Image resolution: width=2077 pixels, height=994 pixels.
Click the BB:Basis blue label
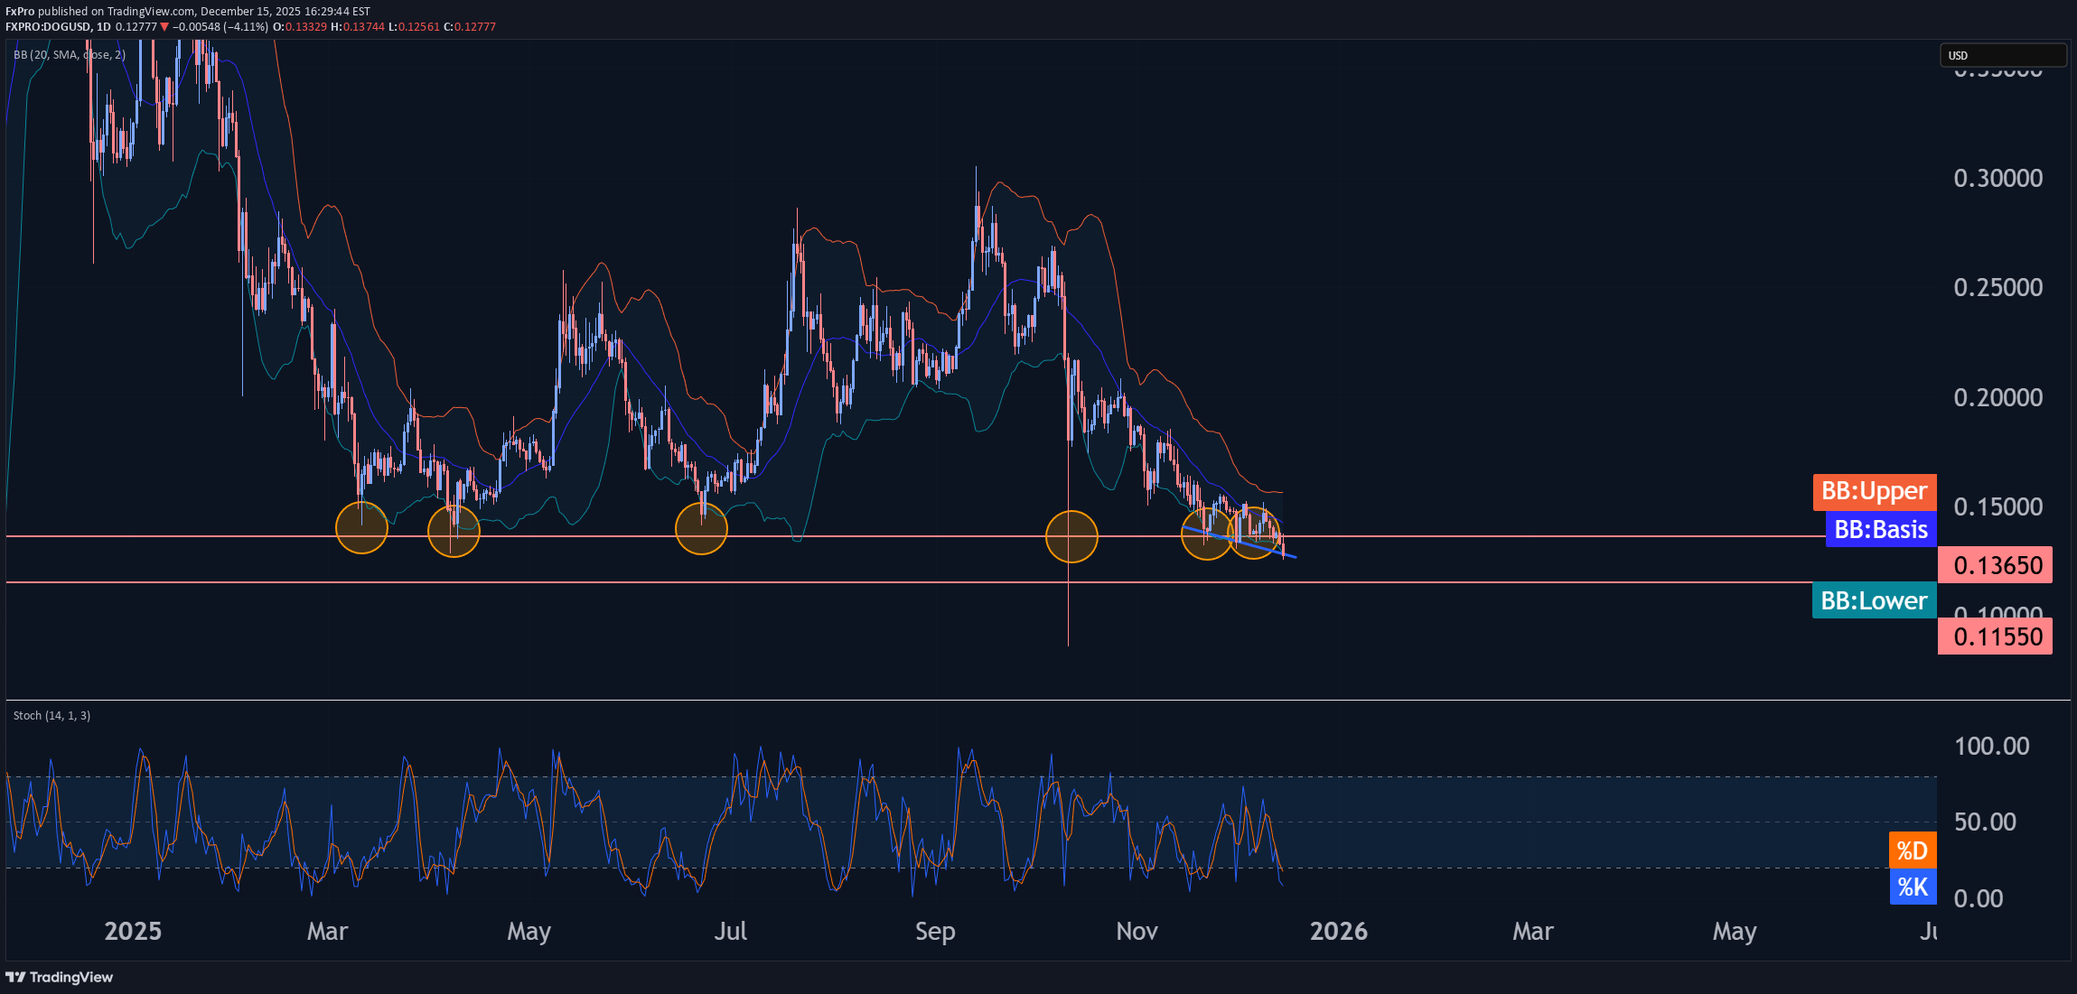coord(1880,529)
